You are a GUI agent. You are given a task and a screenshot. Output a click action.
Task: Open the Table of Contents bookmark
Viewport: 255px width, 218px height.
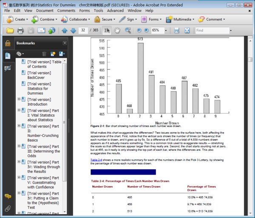44,64
